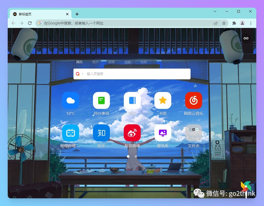264x206 pixels.
Task: Click the Infinity settings button on wallpaper
Action: [246, 38]
